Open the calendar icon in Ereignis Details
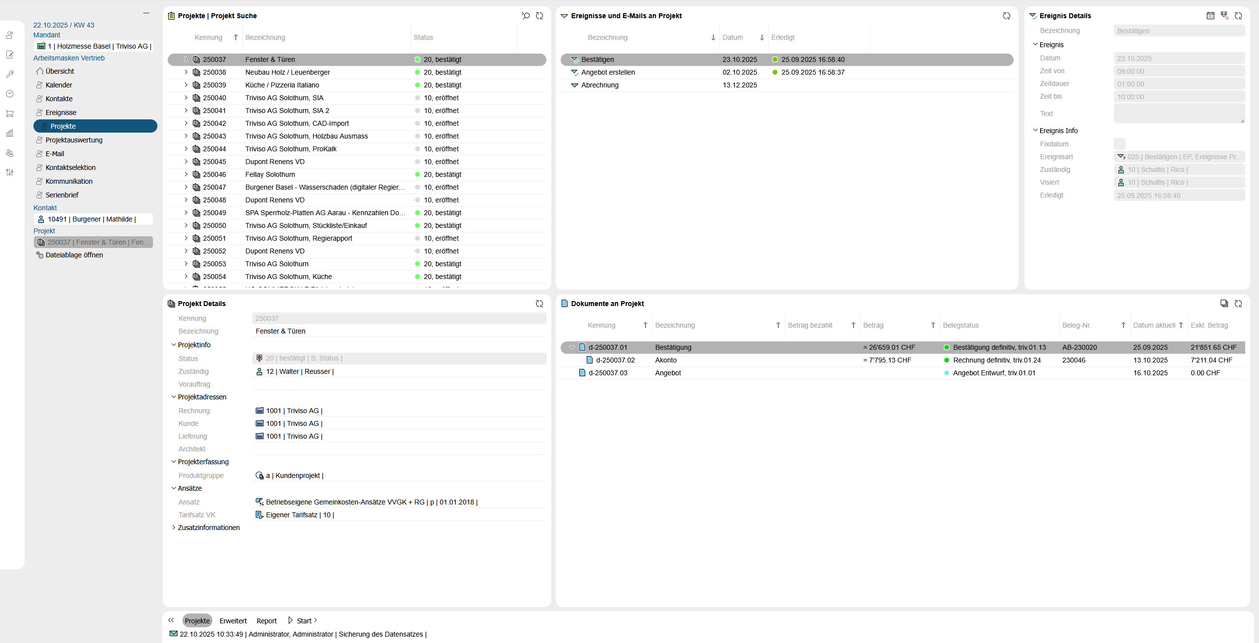The image size is (1259, 643). [x=1210, y=16]
